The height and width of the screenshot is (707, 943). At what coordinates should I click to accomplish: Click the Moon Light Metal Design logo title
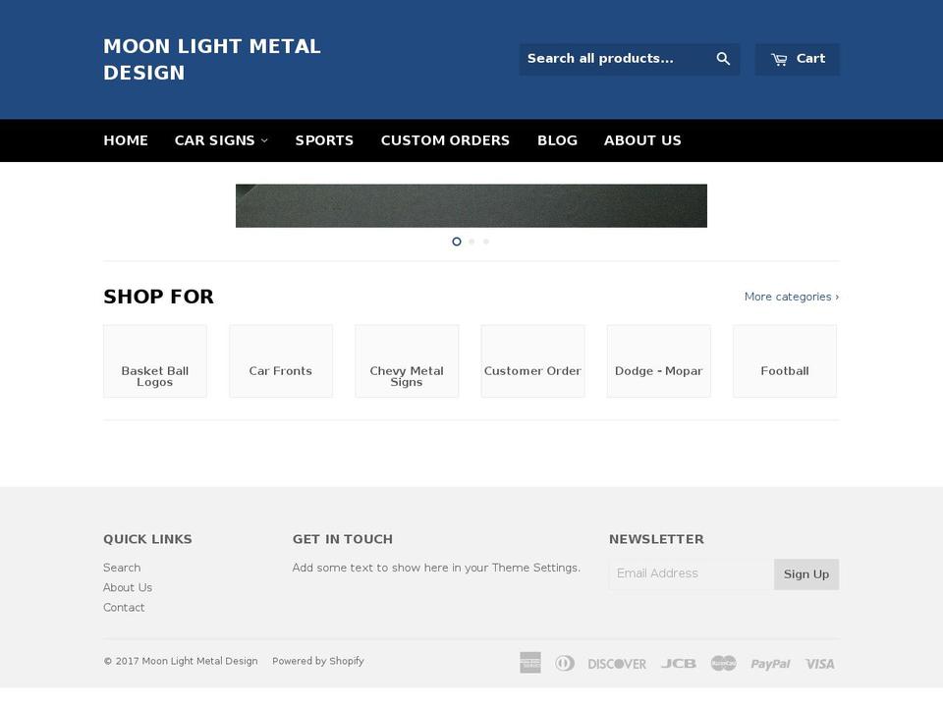212,60
